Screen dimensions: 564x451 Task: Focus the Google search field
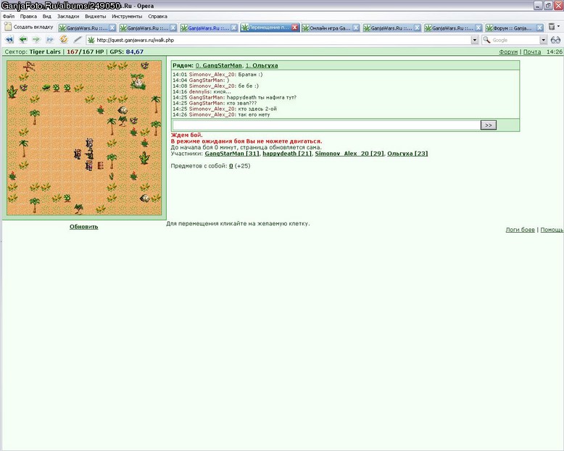515,41
